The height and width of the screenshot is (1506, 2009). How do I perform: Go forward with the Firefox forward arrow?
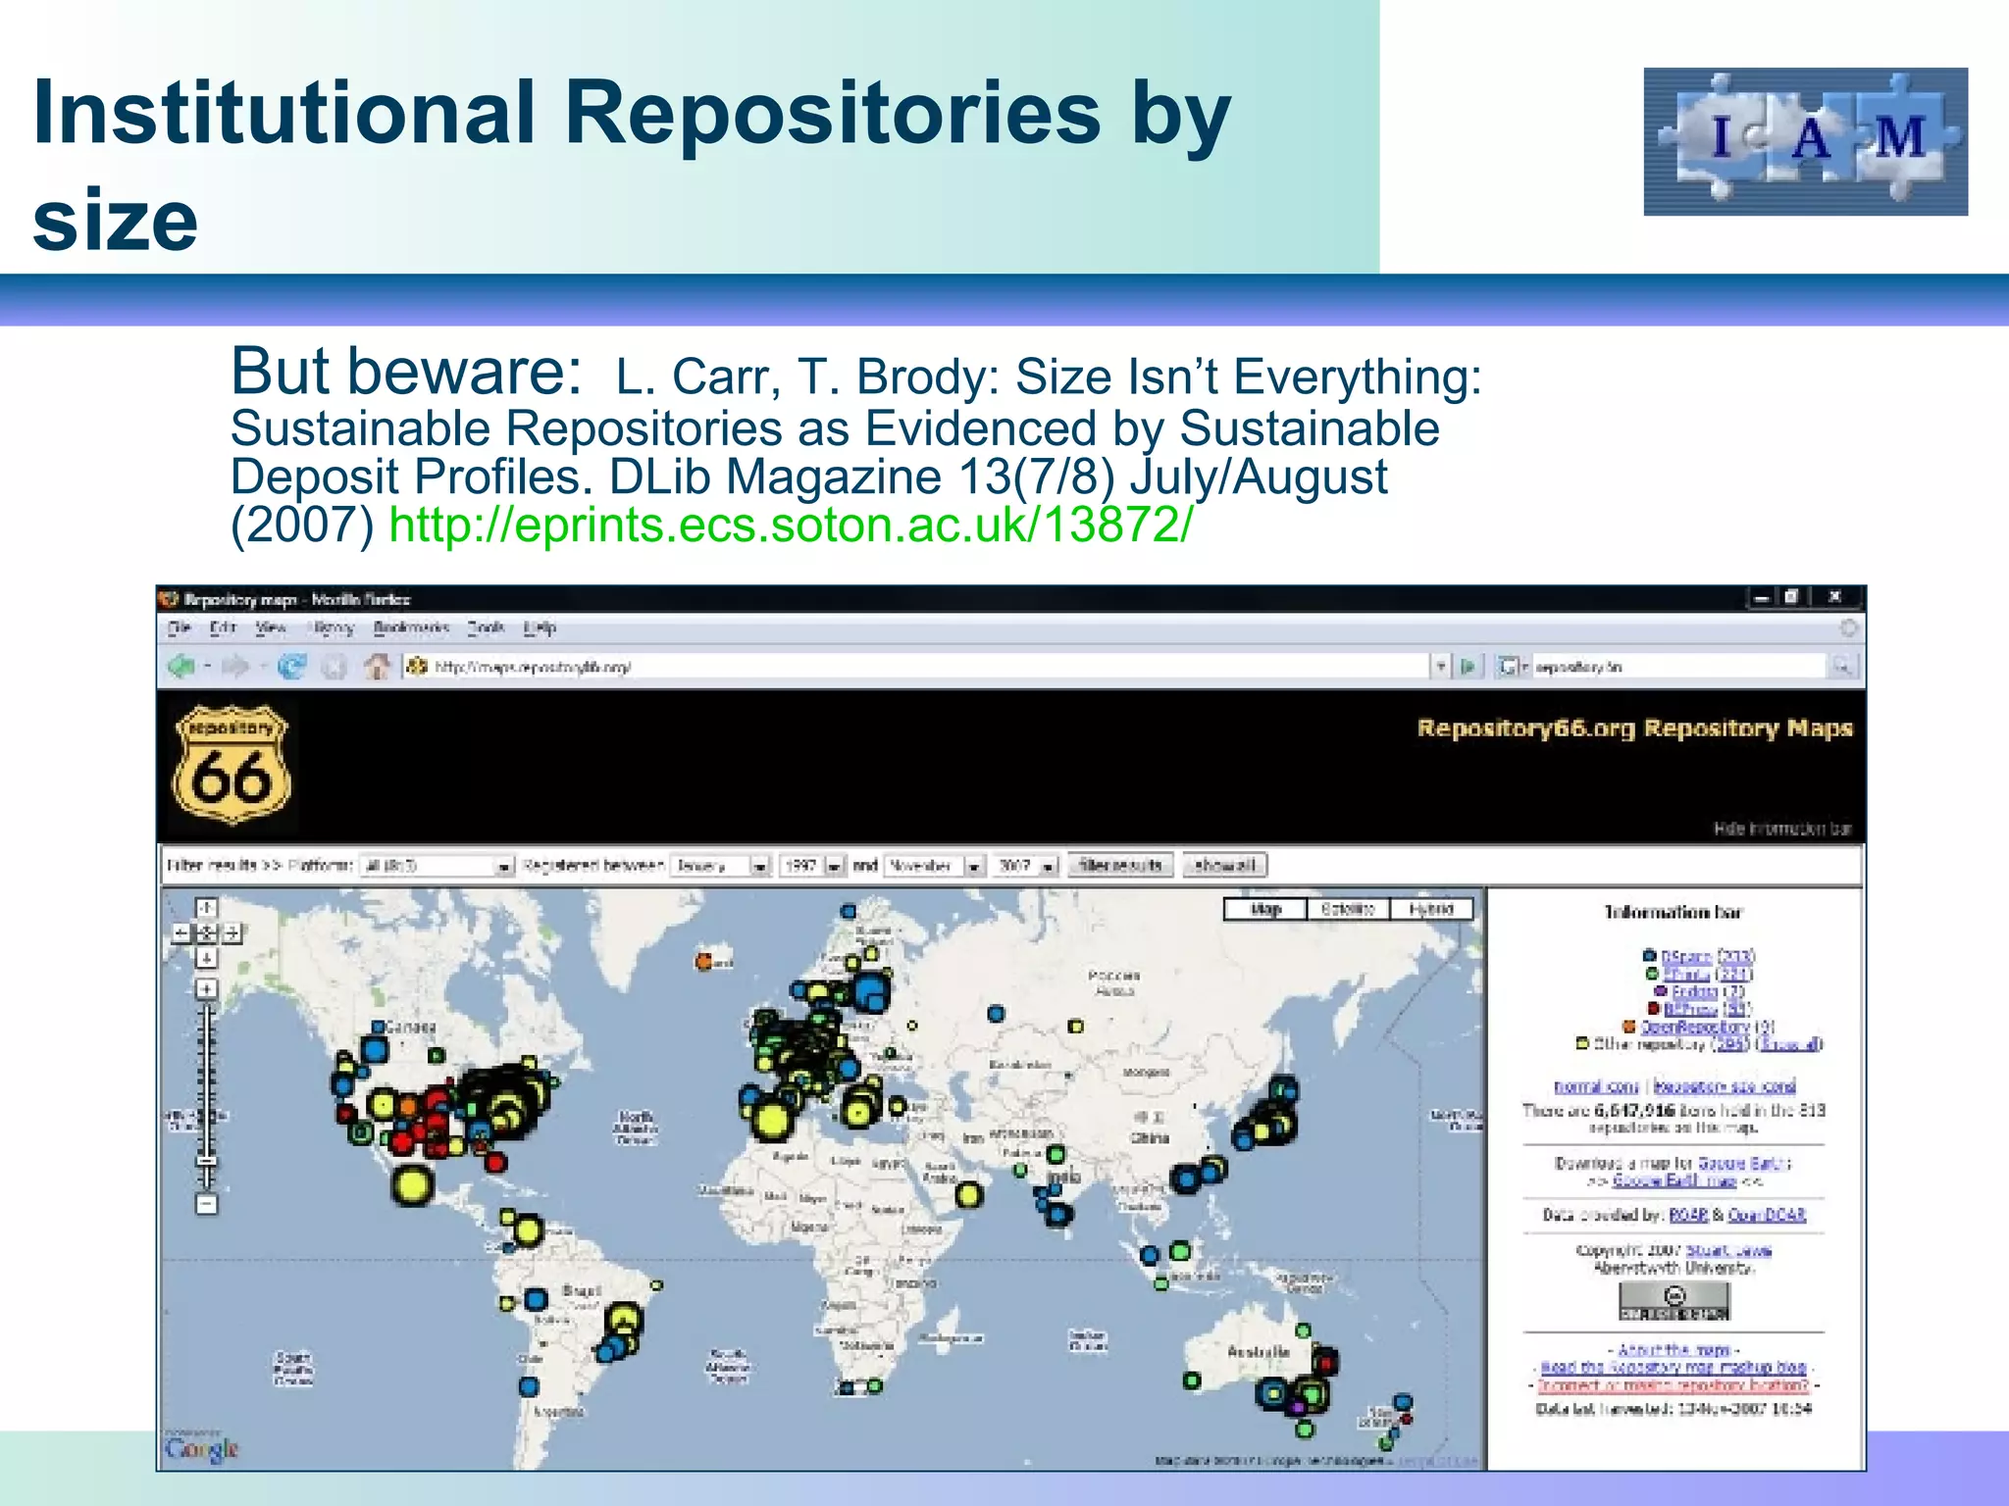pos(235,667)
